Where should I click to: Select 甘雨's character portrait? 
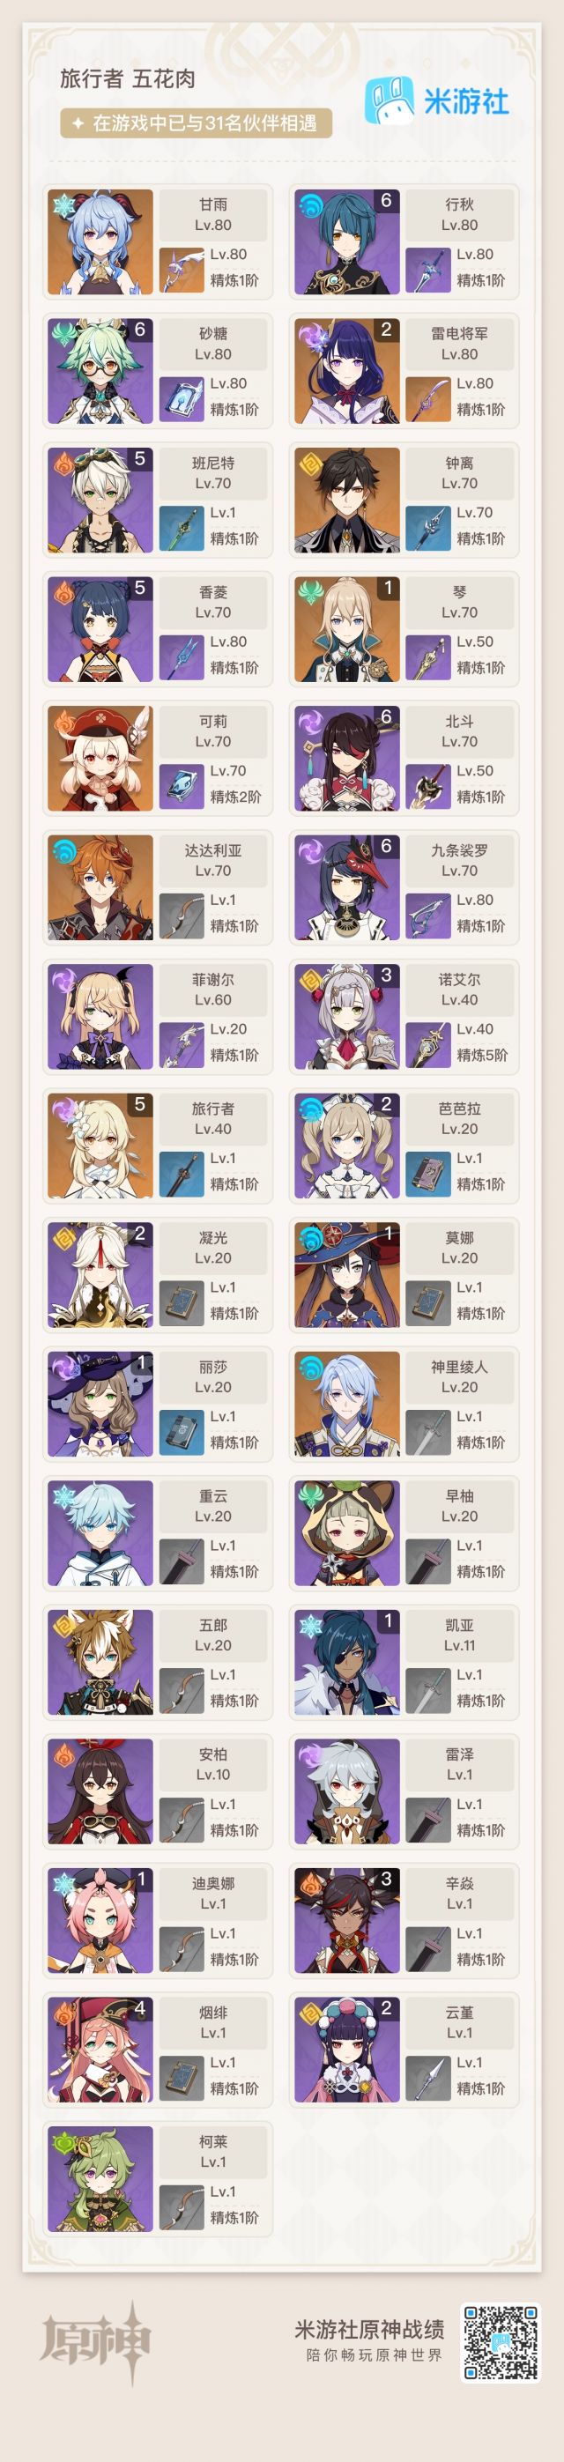click(100, 241)
